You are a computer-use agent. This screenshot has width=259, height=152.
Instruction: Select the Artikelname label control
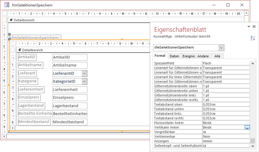coord(30,65)
